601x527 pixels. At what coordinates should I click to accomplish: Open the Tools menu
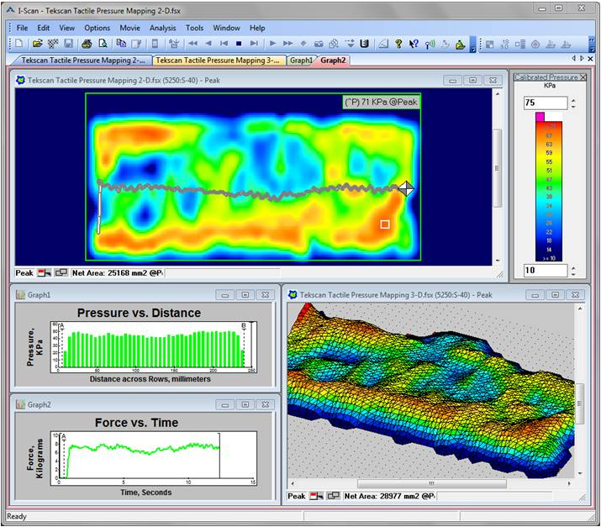pyautogui.click(x=194, y=28)
